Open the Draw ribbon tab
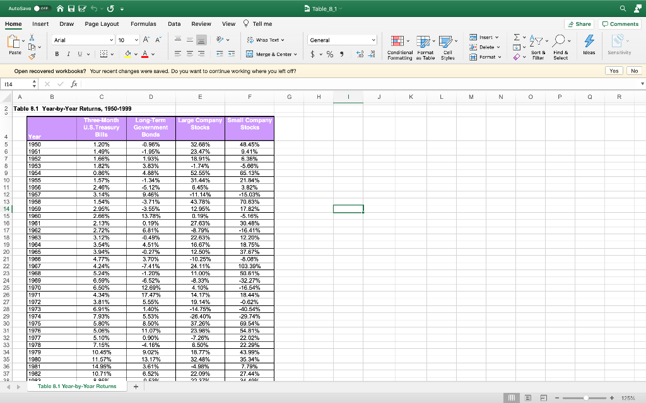 click(67, 24)
